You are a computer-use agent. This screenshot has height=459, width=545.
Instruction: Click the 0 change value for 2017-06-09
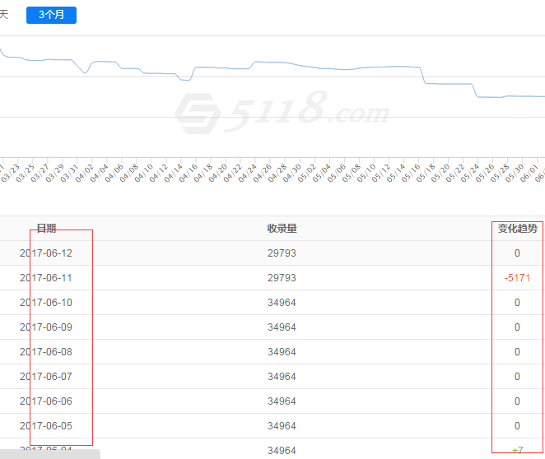point(517,327)
